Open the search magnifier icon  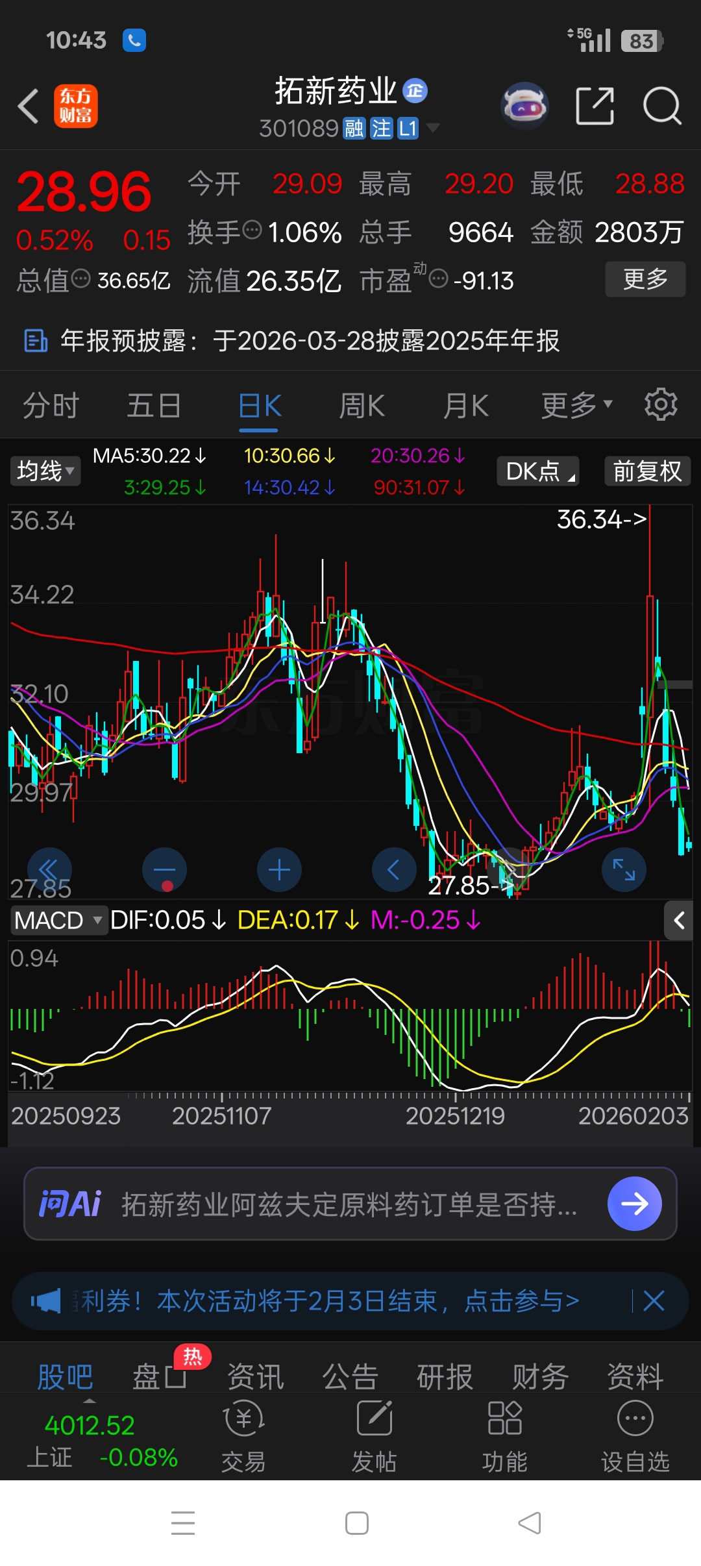pyautogui.click(x=661, y=105)
